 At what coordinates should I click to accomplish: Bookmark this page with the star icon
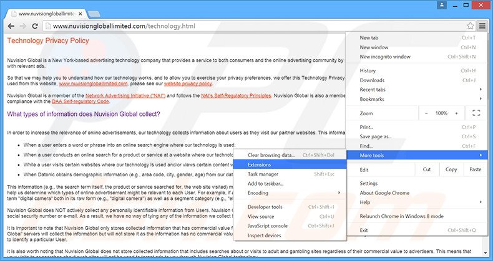click(x=470, y=26)
